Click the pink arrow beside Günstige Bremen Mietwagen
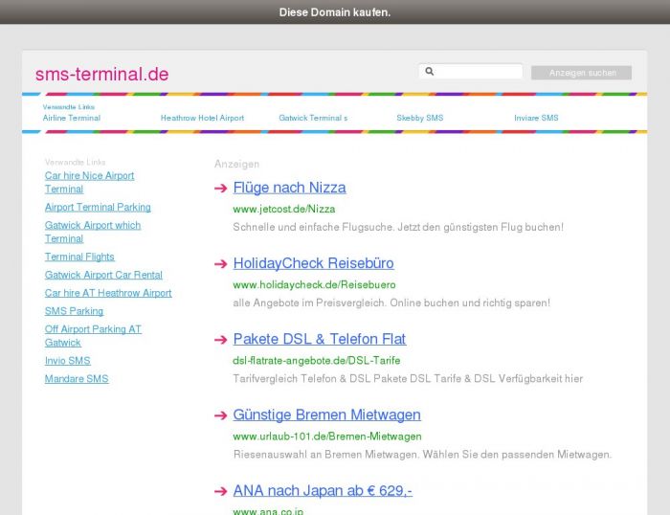This screenshot has height=515, width=670. 220,415
